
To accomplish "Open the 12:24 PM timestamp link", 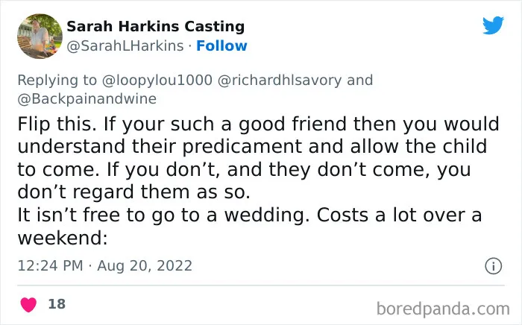I will (x=50, y=265).
